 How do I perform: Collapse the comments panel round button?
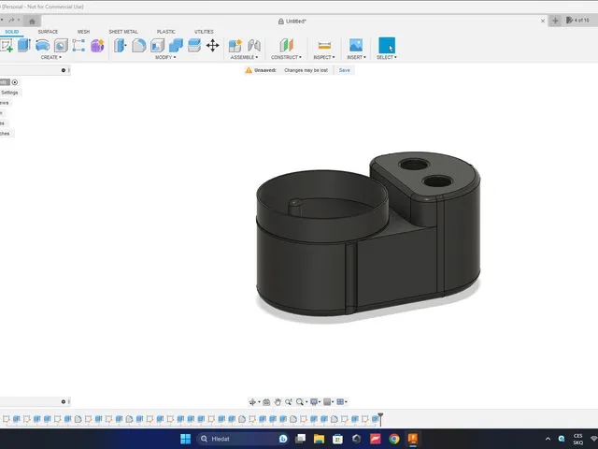tap(64, 401)
